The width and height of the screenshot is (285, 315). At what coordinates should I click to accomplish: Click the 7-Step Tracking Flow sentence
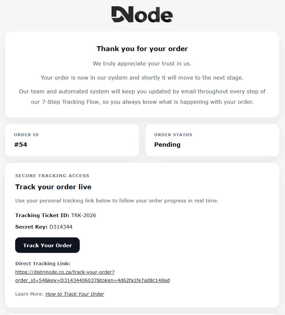[142, 97]
